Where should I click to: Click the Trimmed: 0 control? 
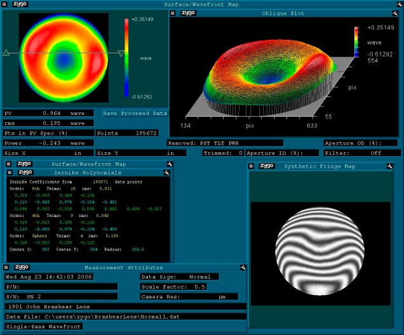(x=224, y=153)
